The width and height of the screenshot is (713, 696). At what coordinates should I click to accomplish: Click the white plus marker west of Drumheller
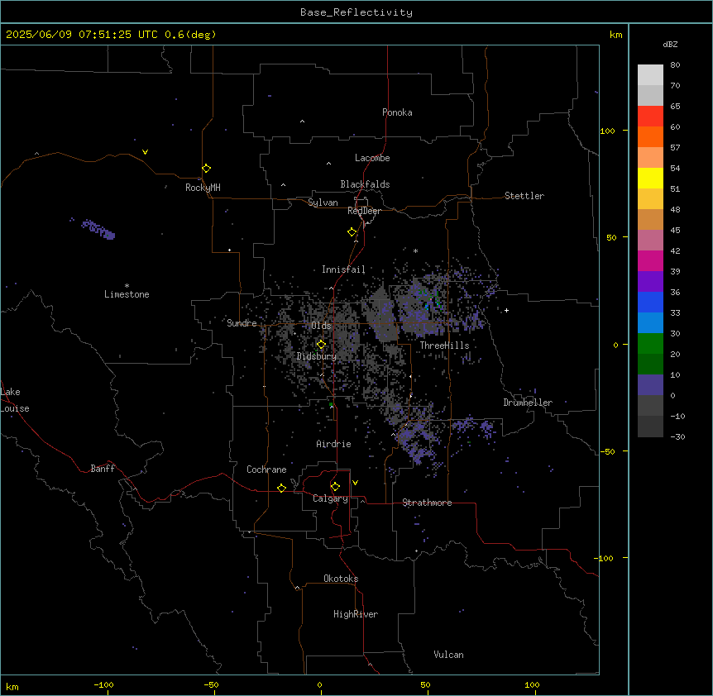coord(506,310)
